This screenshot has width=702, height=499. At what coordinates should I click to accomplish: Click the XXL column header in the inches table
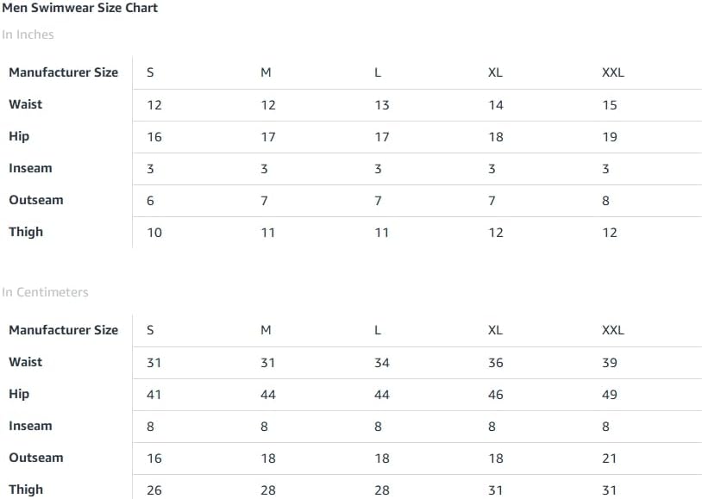tap(613, 72)
